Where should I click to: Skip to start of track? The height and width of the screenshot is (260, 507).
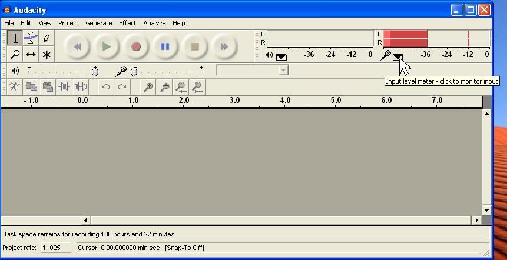(x=77, y=47)
